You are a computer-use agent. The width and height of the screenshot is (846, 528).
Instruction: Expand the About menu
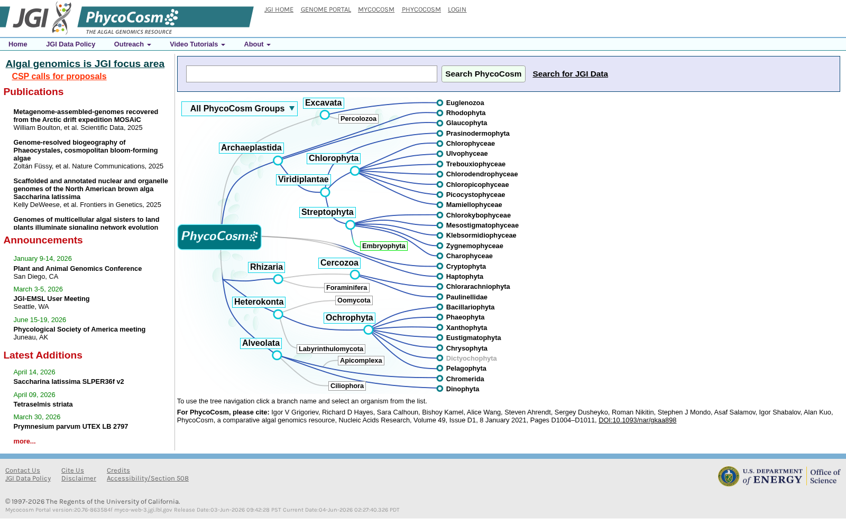257,44
